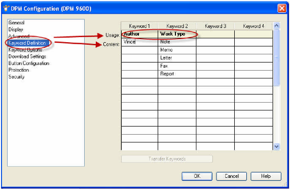Click the empty Keyword 3 usage cell
The image size is (290, 189).
click(x=215, y=34)
